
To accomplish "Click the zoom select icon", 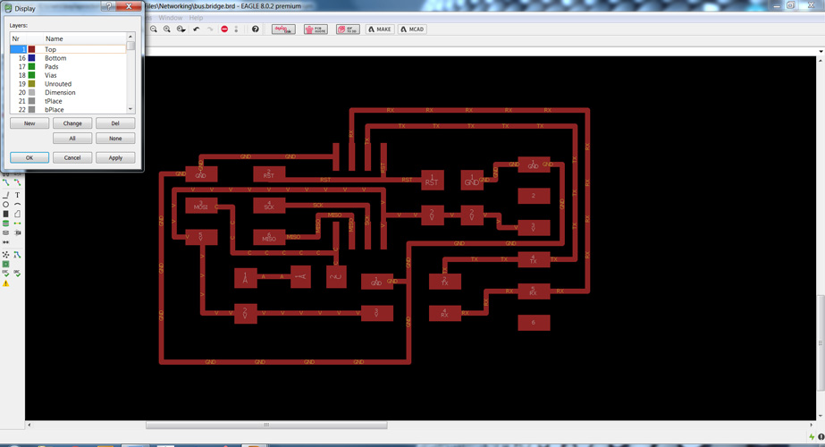I will (181, 29).
